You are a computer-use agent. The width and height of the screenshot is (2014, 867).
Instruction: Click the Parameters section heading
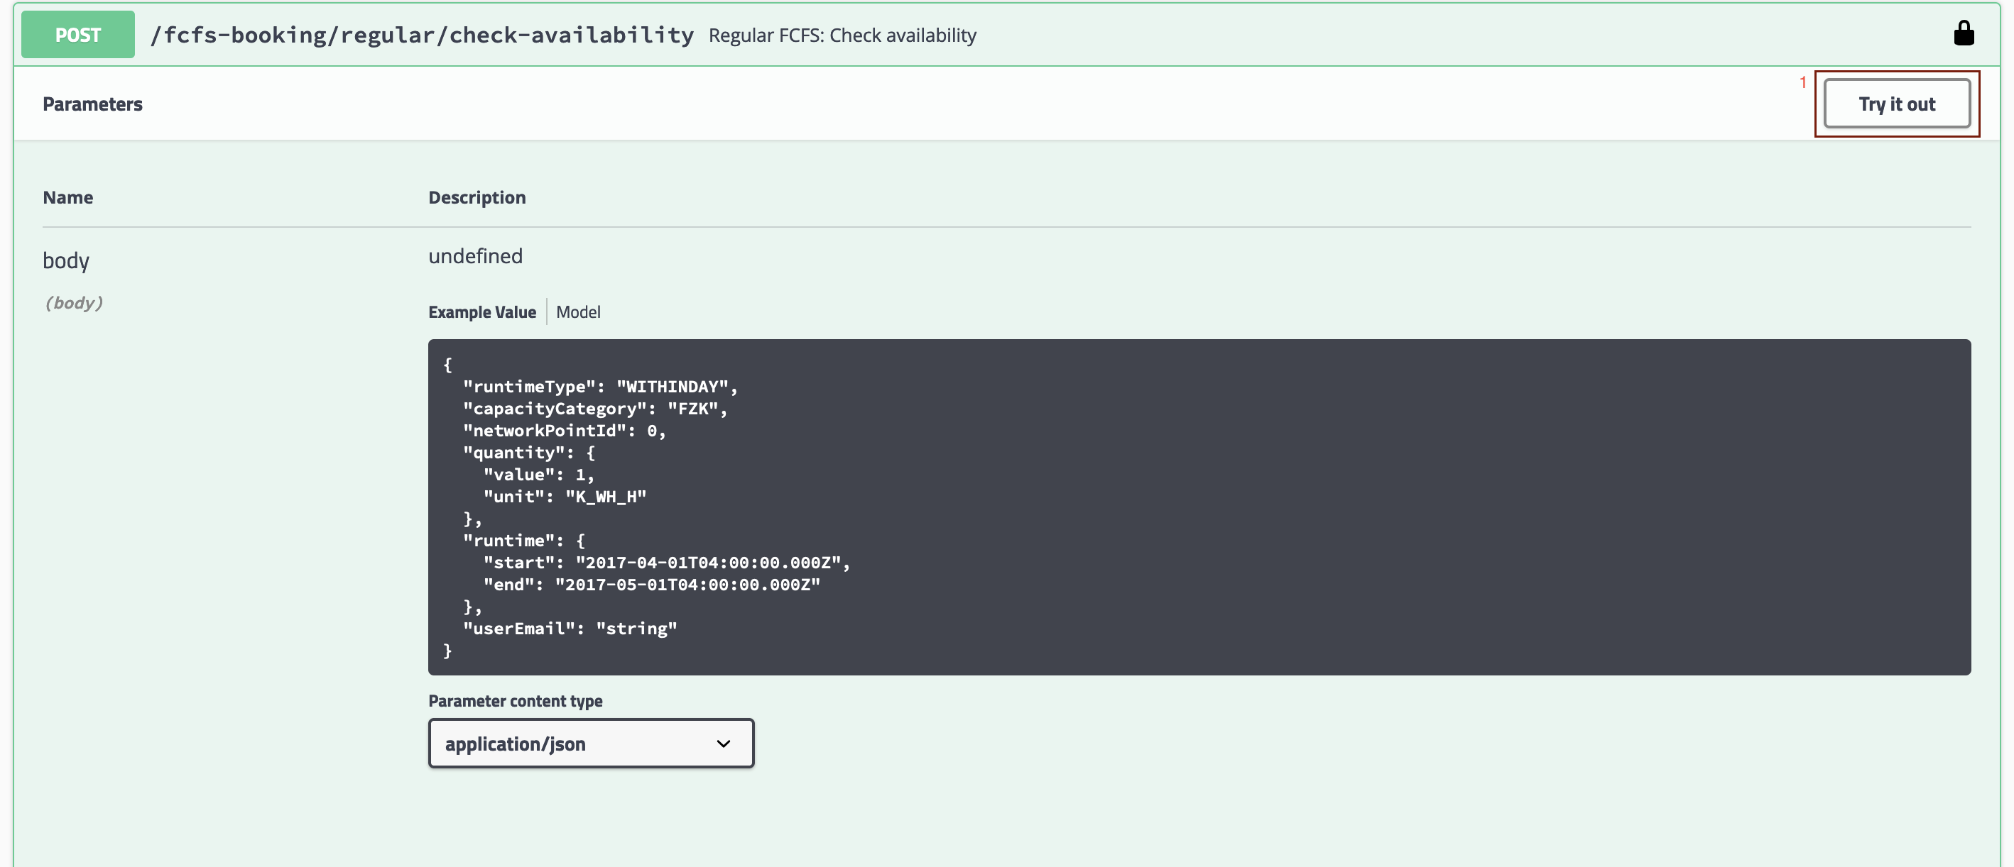point(92,104)
